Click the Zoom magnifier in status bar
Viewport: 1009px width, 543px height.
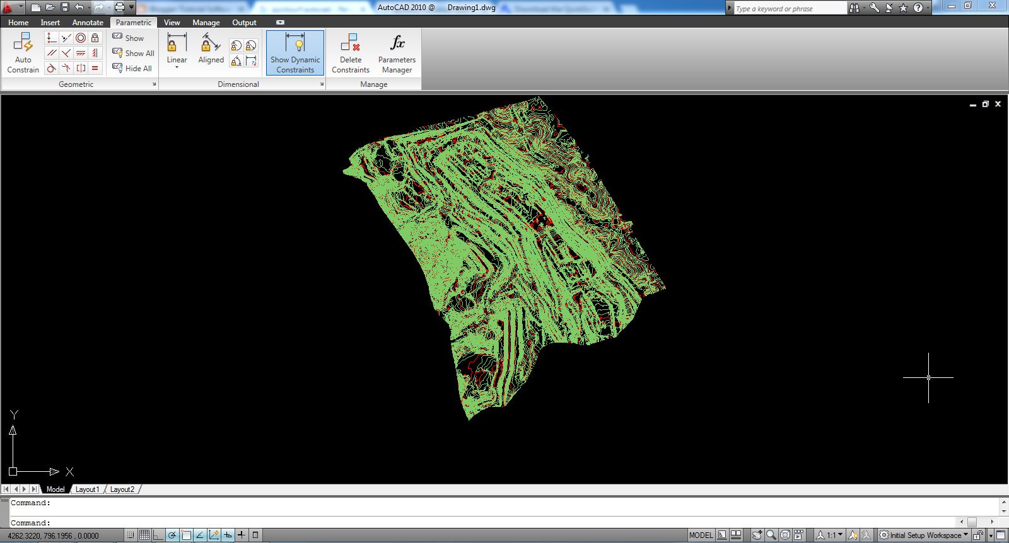coord(771,535)
